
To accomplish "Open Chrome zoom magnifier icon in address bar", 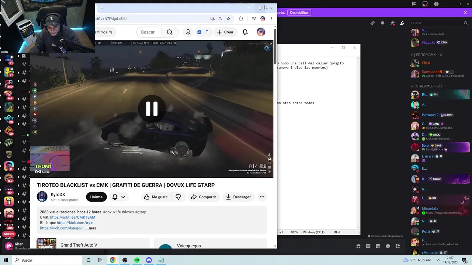I will 220,18.
